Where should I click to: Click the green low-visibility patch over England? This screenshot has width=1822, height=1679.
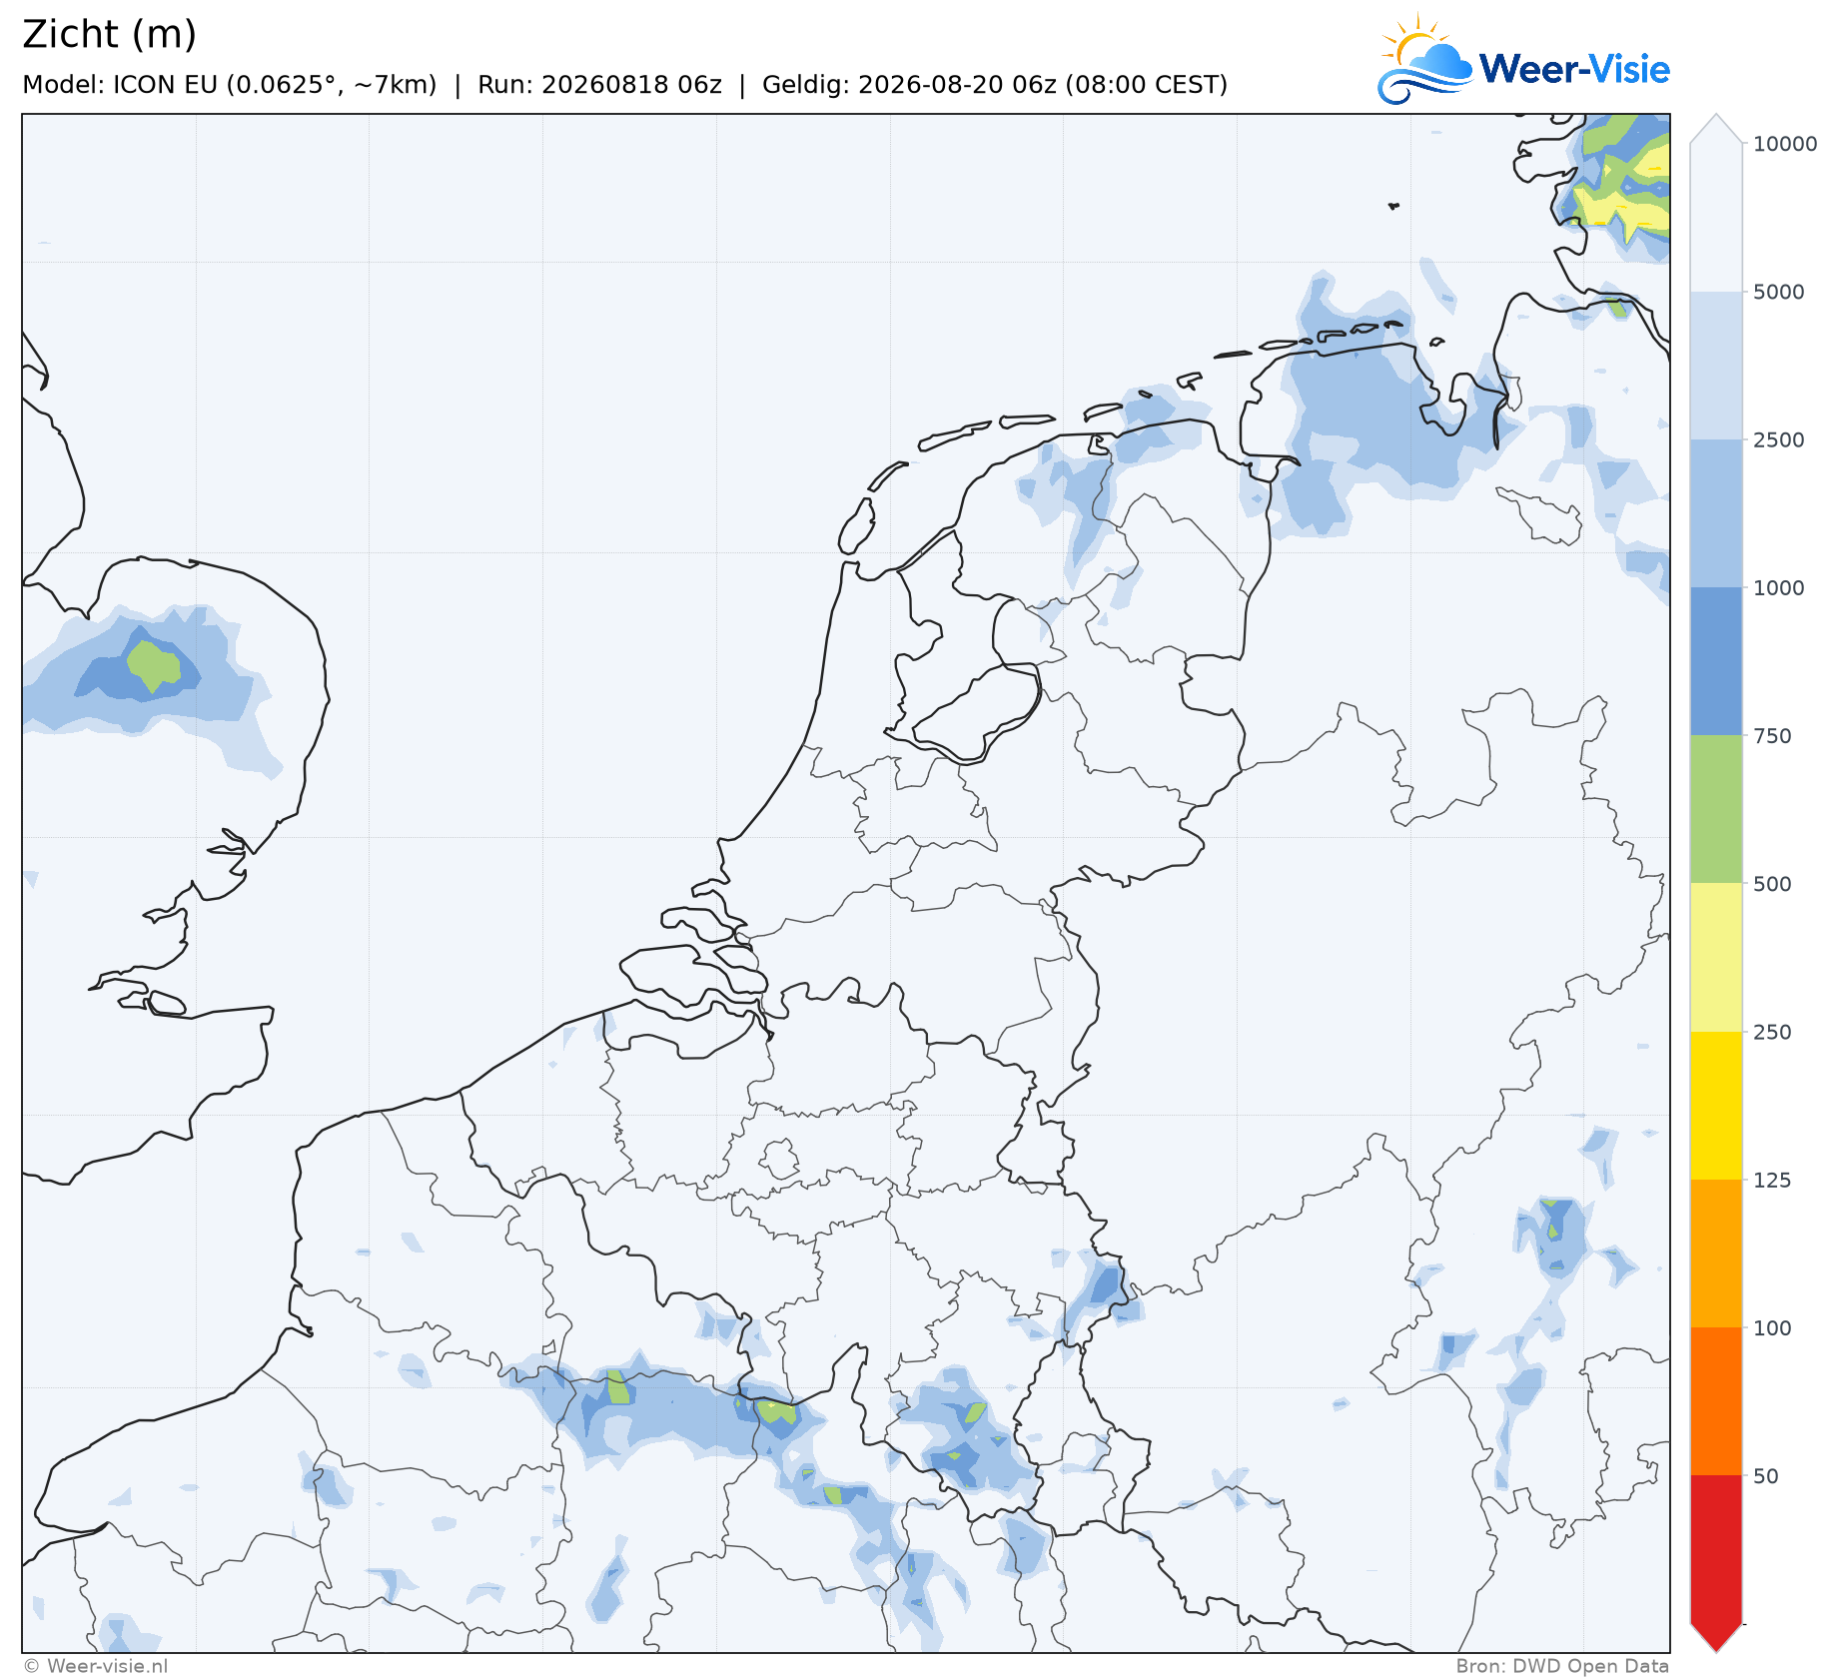pos(153,664)
